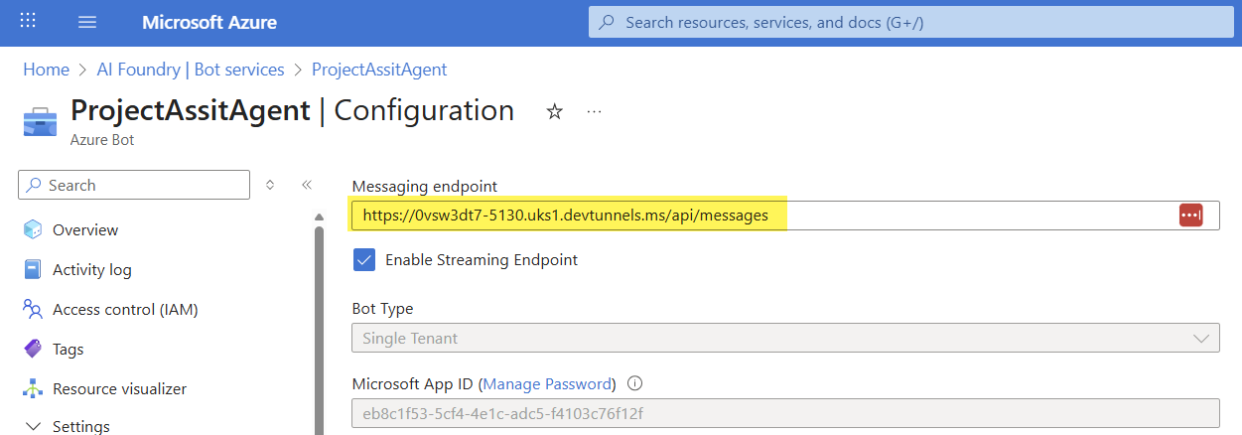1242x435 pixels.
Task: Open the portal hamburger menu
Action: click(x=87, y=22)
